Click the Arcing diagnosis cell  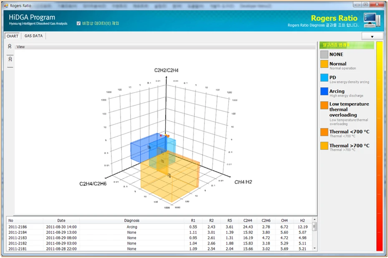(132, 227)
